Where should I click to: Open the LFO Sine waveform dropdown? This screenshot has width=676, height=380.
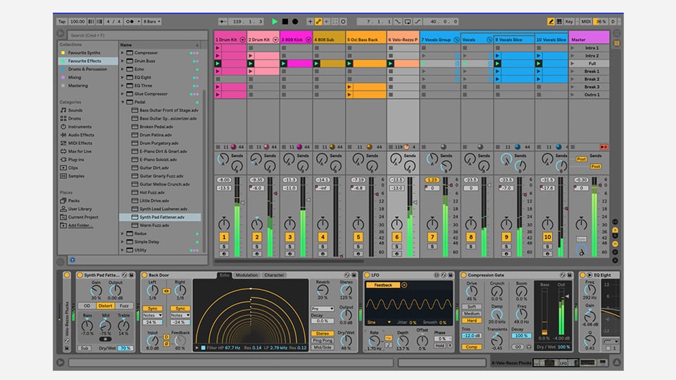pos(379,322)
